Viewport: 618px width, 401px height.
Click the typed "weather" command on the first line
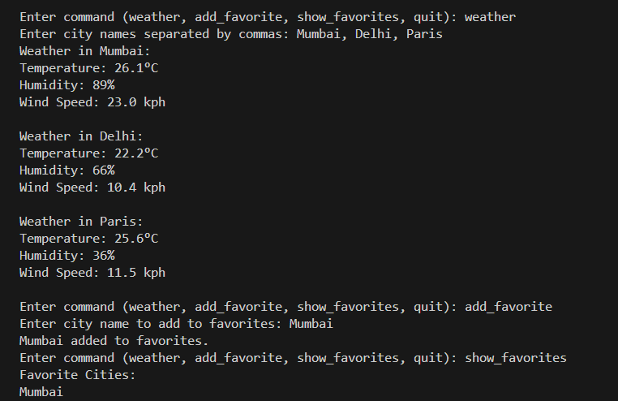tap(489, 17)
